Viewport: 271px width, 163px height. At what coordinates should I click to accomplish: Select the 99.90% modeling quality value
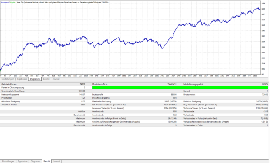tap(265, 84)
